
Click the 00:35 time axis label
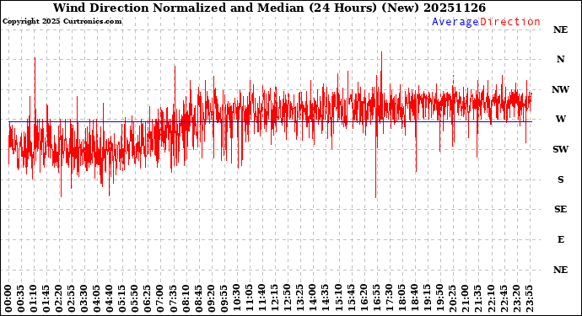tap(21, 298)
